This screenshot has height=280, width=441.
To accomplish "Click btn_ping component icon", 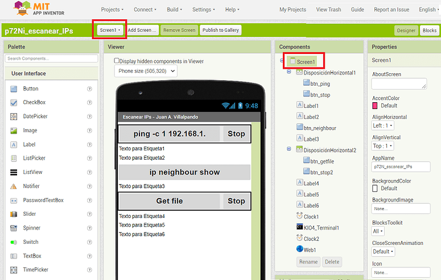I will click(x=306, y=82).
